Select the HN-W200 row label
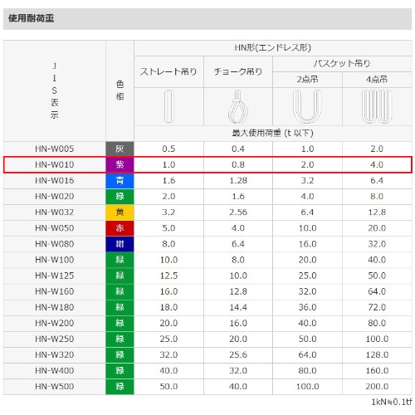 (55, 323)
